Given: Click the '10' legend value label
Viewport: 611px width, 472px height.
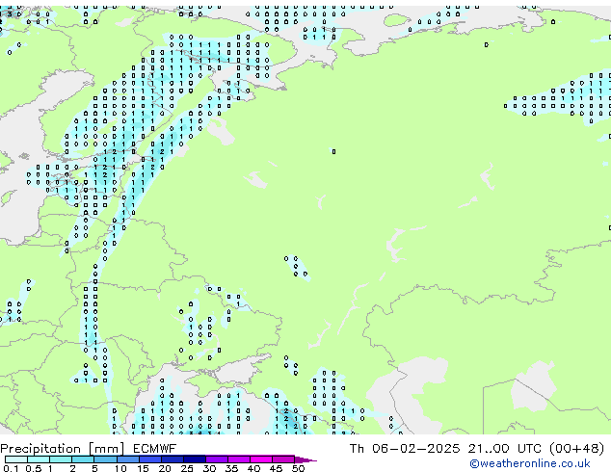Looking at the screenshot, I should click(x=120, y=468).
